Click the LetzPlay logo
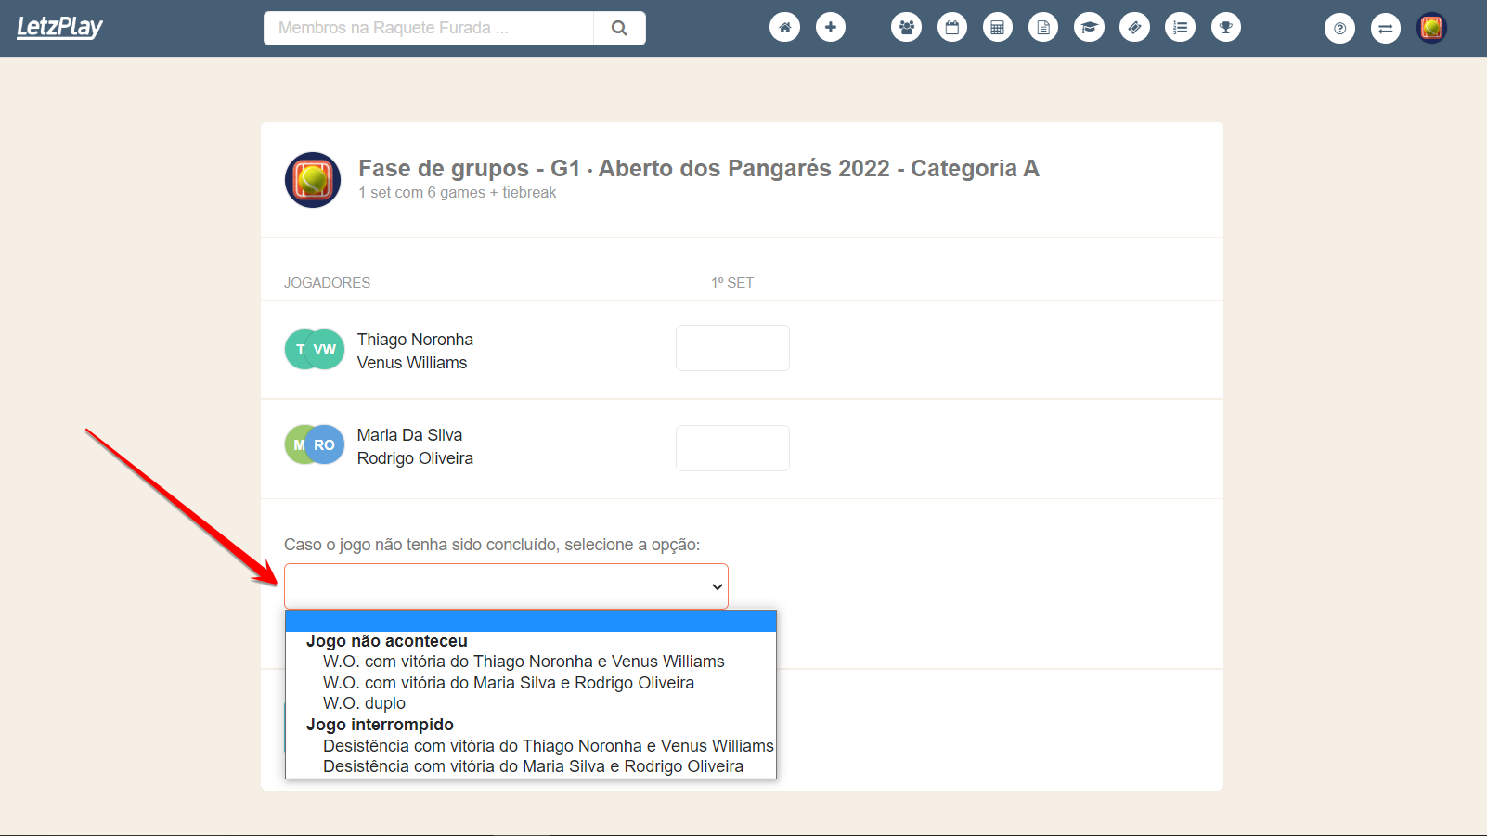This screenshot has height=836, width=1487. (59, 27)
